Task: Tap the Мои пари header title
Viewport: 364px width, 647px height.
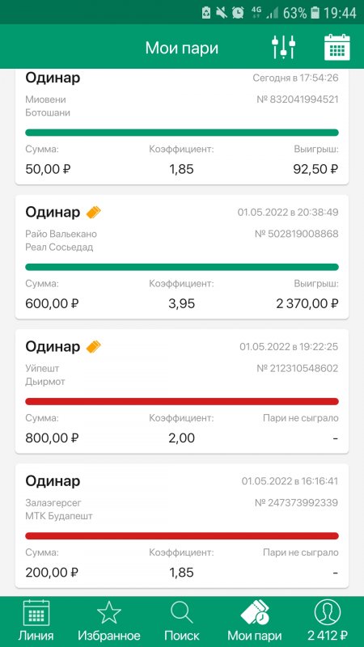Action: [182, 48]
